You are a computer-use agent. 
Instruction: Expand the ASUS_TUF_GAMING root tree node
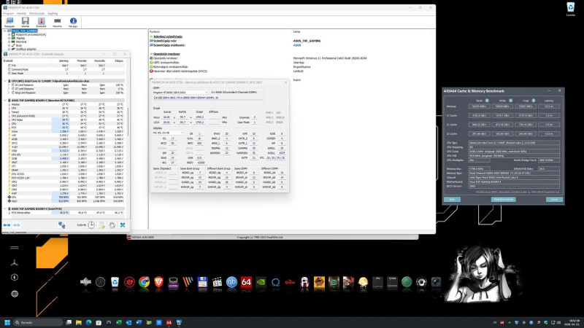coord(5,31)
